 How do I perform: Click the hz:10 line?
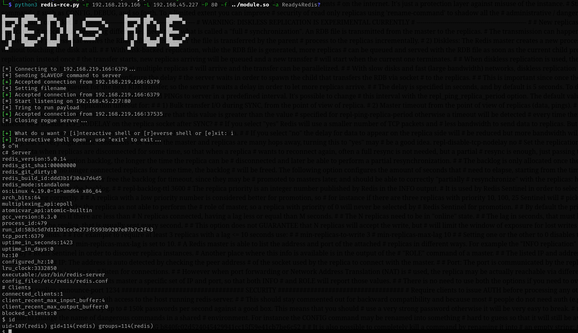click(10, 255)
